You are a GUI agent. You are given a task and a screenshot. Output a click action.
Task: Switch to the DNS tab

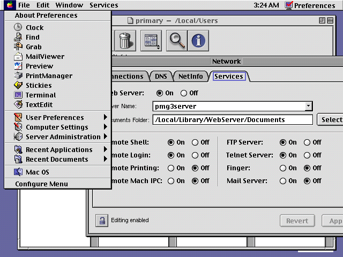tap(161, 77)
